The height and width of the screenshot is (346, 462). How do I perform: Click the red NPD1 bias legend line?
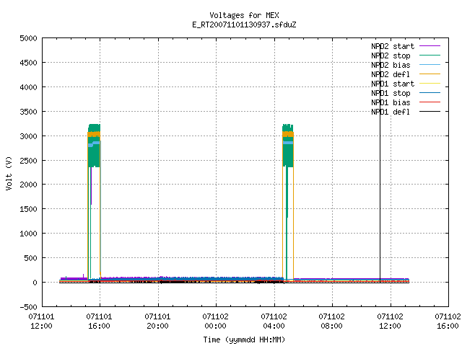430,102
